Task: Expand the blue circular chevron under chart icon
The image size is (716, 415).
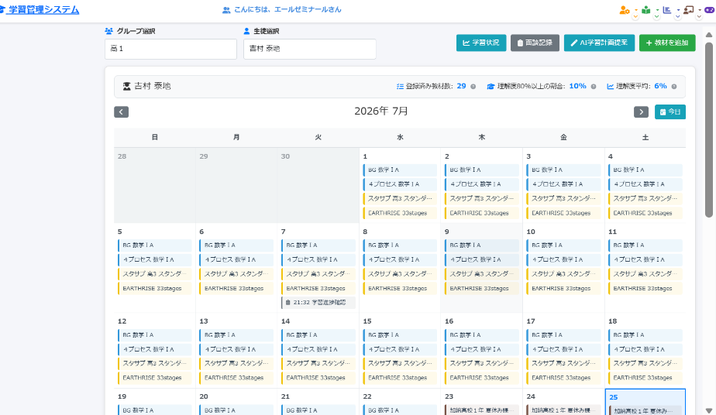Action: pyautogui.click(x=677, y=17)
